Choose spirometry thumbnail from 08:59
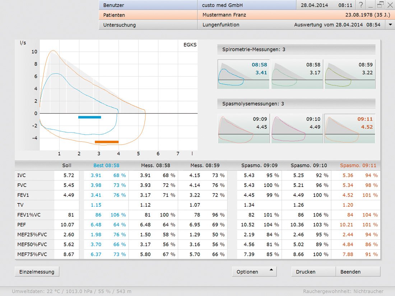The width and height of the screenshot is (395, 296). (350, 74)
